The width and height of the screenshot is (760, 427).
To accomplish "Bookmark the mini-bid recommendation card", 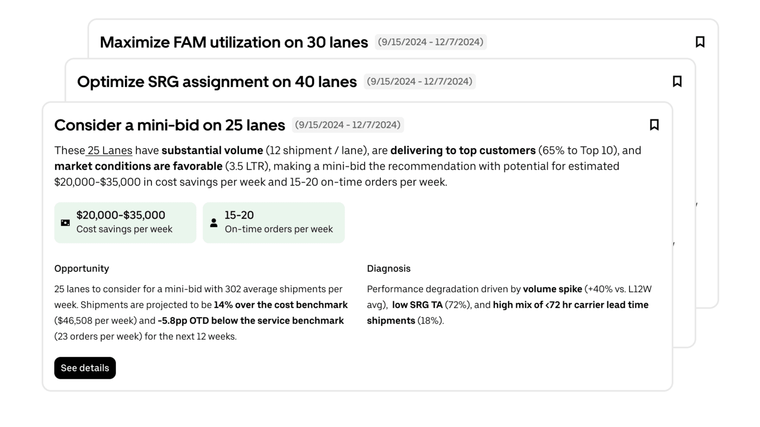I will pos(654,125).
